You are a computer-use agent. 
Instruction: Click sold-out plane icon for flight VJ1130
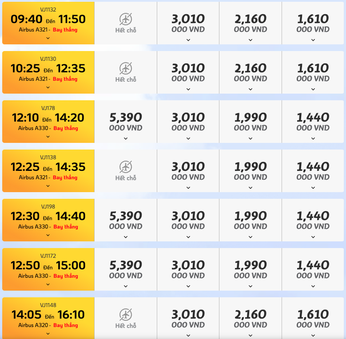coord(126,68)
